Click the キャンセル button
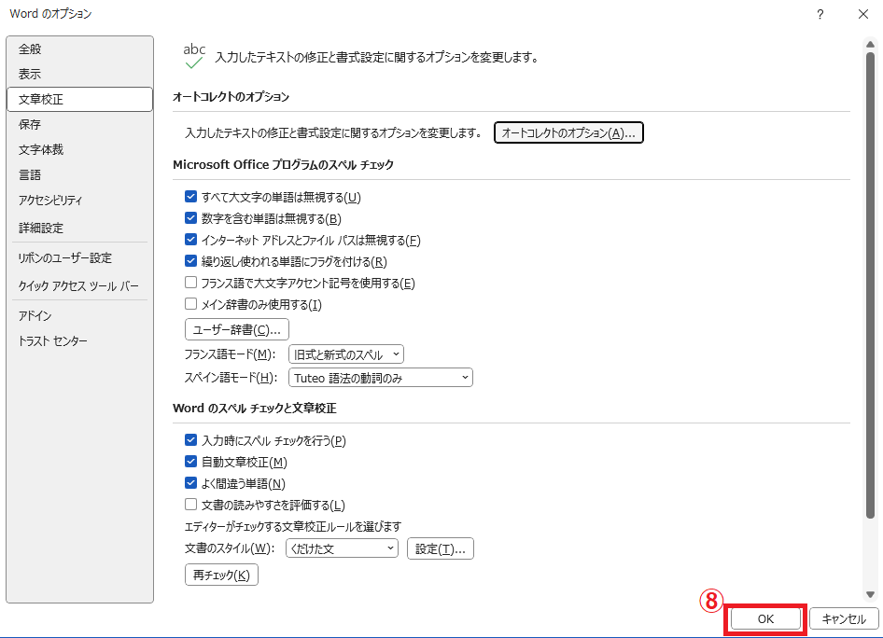This screenshot has height=638, width=883. coord(844,618)
